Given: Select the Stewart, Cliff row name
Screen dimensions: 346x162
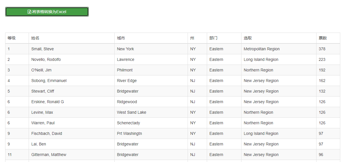Looking at the screenshot, I should tap(43, 91).
